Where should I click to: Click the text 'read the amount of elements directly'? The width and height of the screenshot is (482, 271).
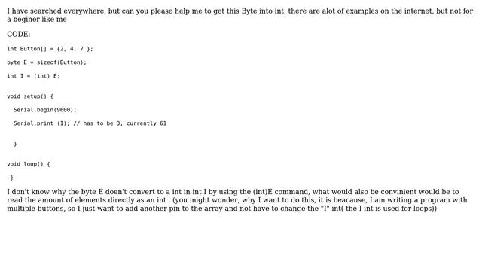click(69, 200)
